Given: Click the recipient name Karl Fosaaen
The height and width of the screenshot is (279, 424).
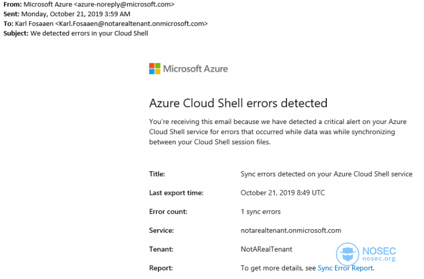Looking at the screenshot, I should (34, 24).
